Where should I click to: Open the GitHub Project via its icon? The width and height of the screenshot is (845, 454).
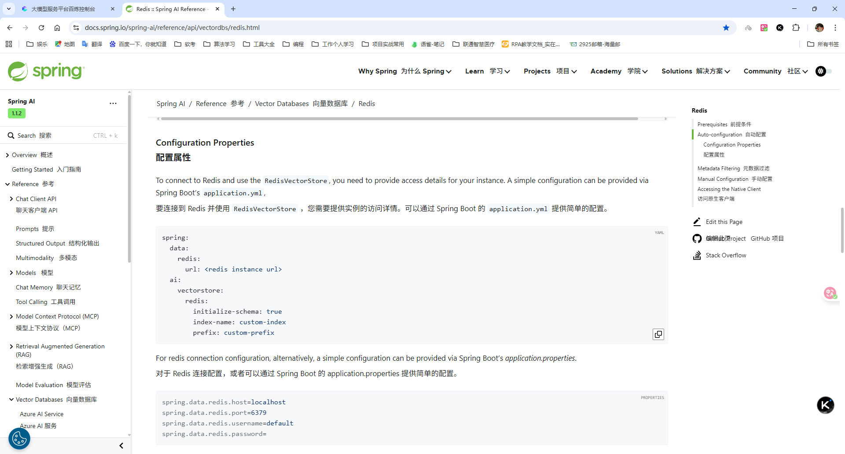tap(697, 238)
